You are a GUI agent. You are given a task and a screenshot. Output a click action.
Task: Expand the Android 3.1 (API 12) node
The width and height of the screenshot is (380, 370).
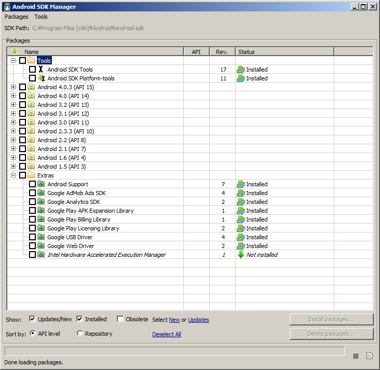click(x=13, y=113)
